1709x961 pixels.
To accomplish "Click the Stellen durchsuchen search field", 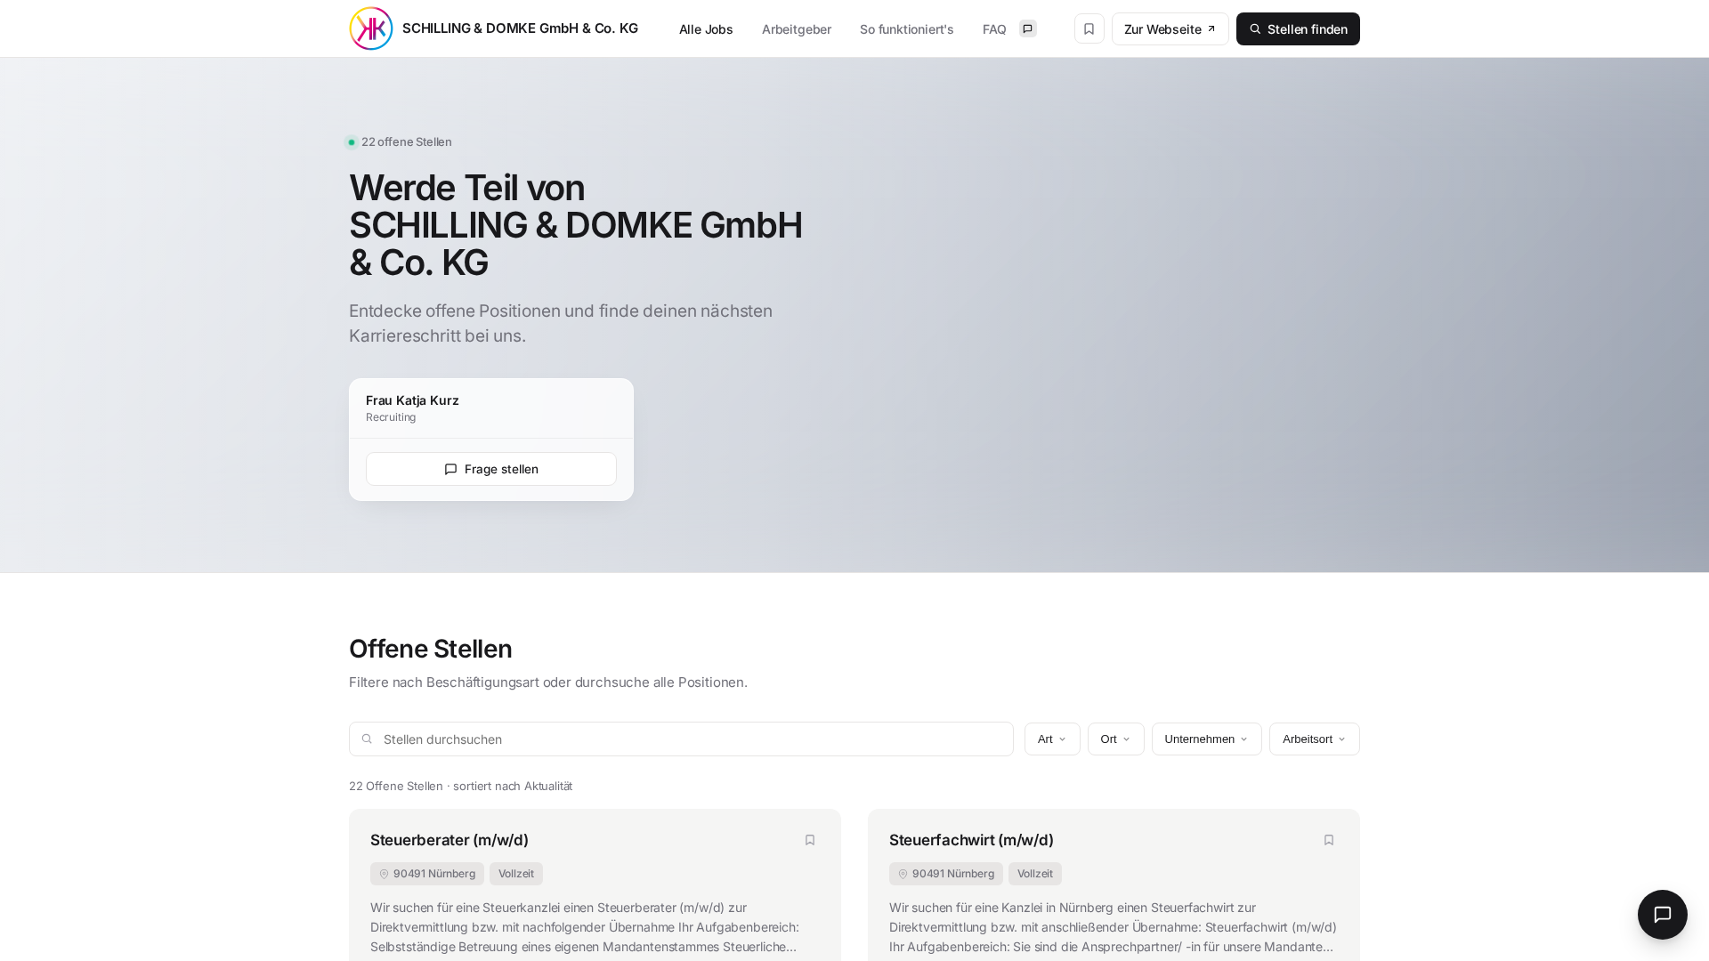I will pyautogui.click(x=681, y=739).
